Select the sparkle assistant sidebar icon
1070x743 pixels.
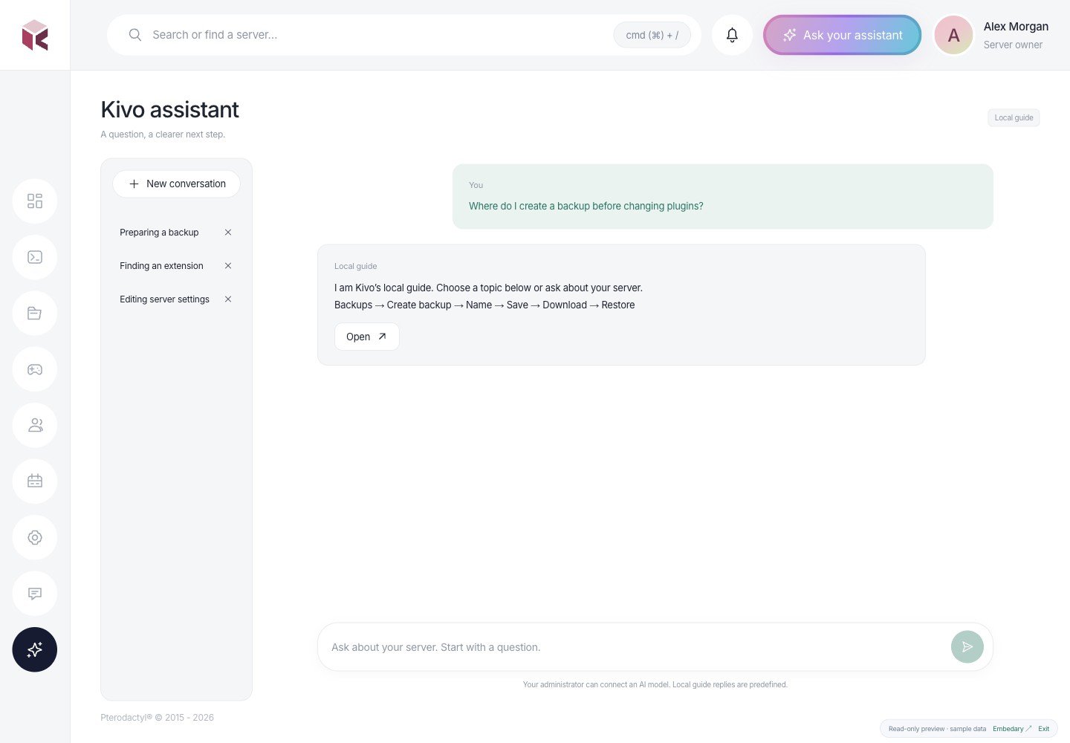tap(35, 650)
